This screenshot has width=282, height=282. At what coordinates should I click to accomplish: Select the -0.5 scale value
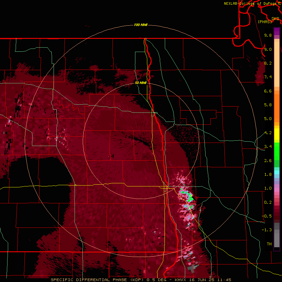[267, 216]
